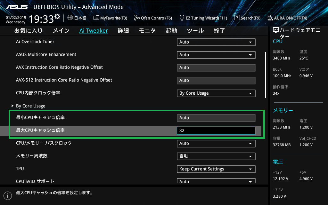Click the Qfan Control fan icon
The height and width of the screenshot is (205, 328).
[x=137, y=18]
